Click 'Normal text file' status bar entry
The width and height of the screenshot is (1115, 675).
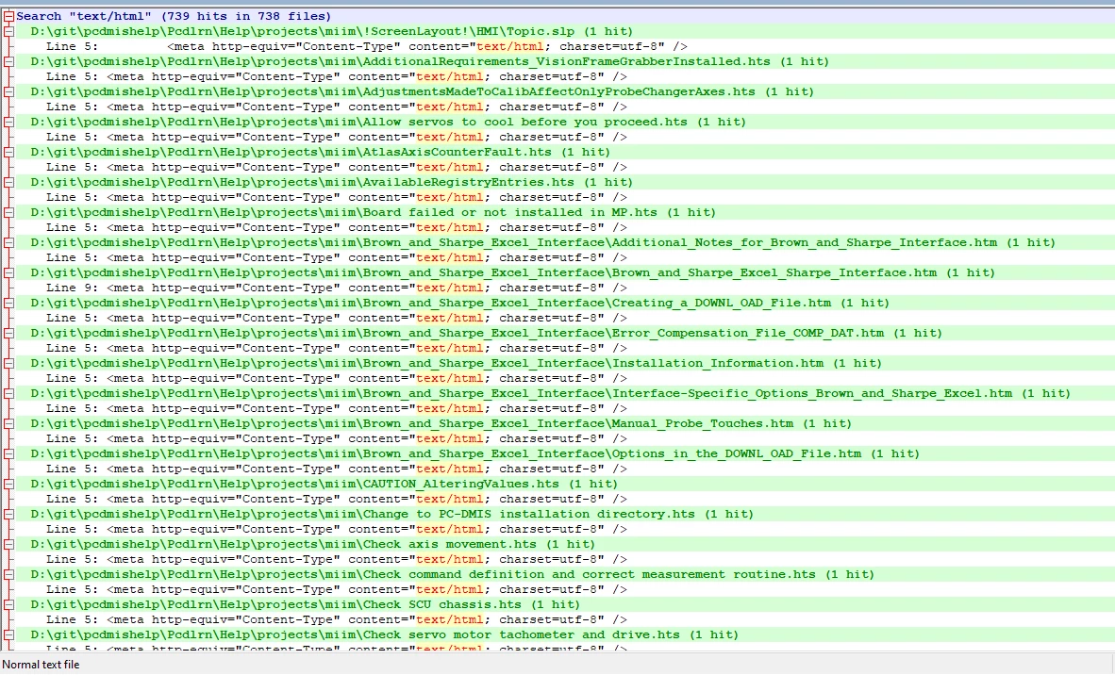[42, 665]
